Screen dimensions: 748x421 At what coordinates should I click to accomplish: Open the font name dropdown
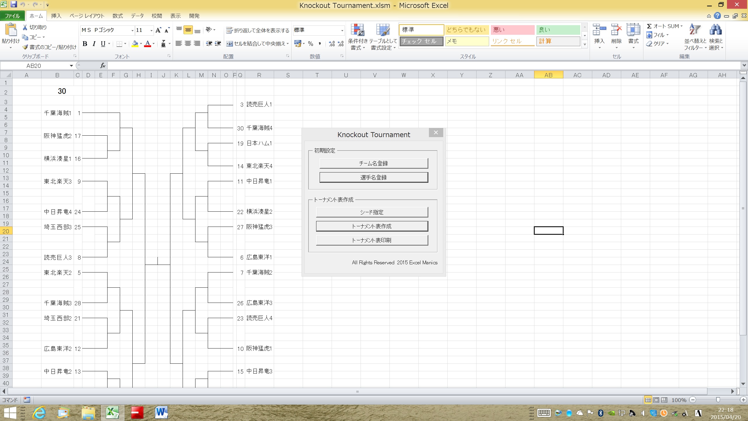tap(132, 30)
